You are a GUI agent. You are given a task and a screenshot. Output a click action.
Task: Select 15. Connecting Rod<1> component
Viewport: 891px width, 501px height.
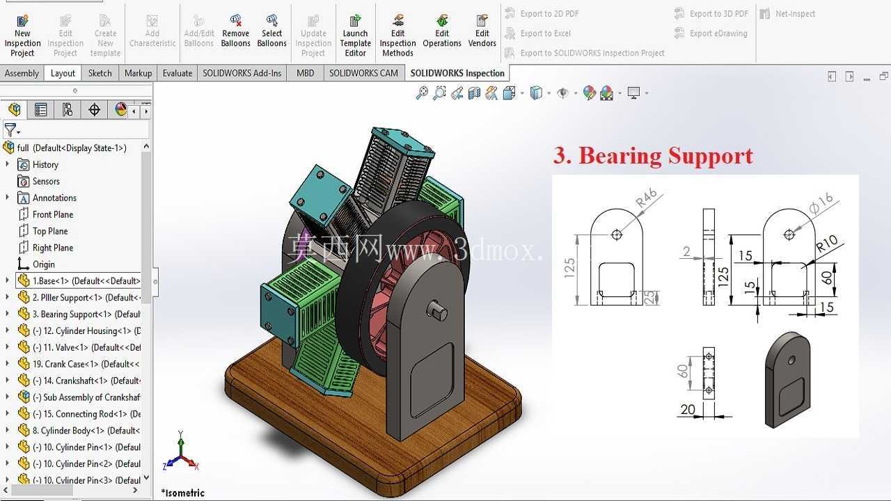point(79,414)
